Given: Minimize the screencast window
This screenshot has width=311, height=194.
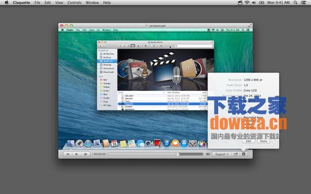Looking at the screenshot, I should [x=67, y=25].
